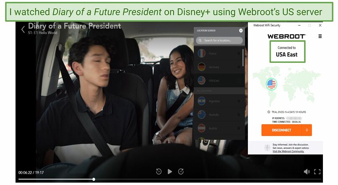The height and width of the screenshot is (185, 338).
Task: Enter fullscreen video mode
Action: [x=317, y=172]
